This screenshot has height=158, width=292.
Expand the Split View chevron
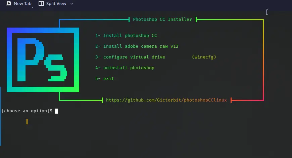click(x=72, y=4)
